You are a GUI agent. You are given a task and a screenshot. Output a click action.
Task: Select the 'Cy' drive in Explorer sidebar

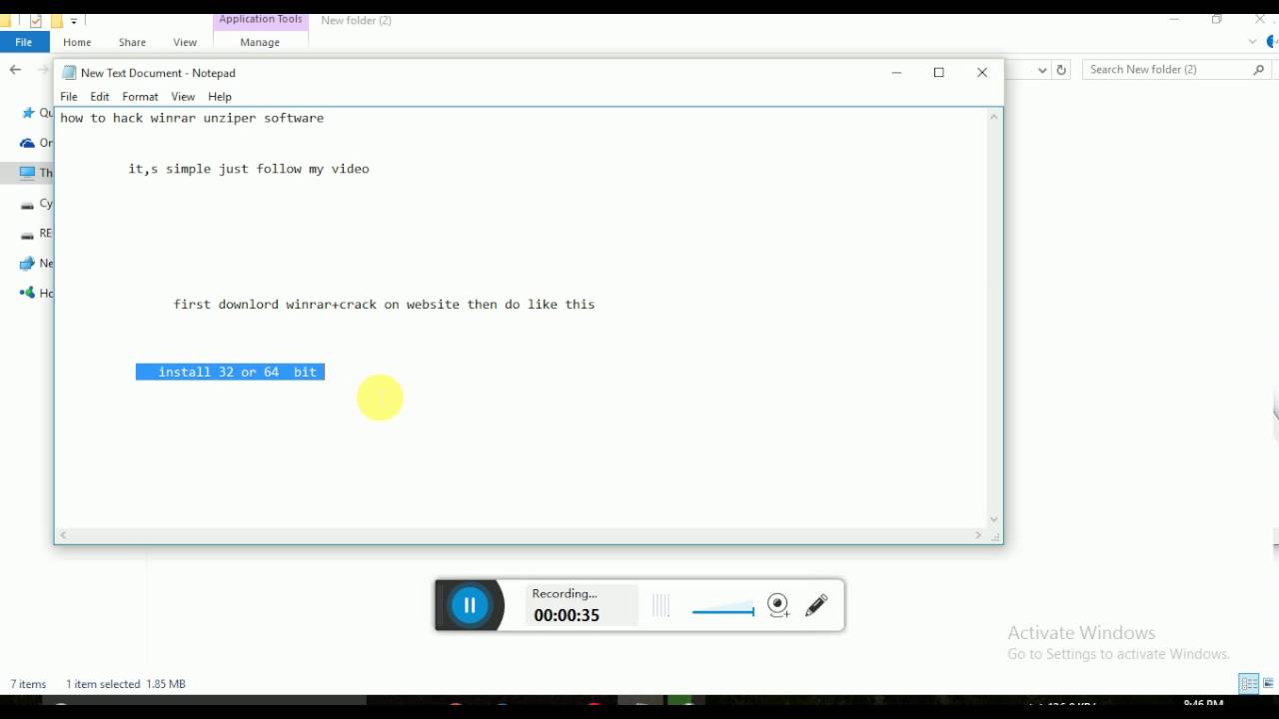pyautogui.click(x=37, y=204)
